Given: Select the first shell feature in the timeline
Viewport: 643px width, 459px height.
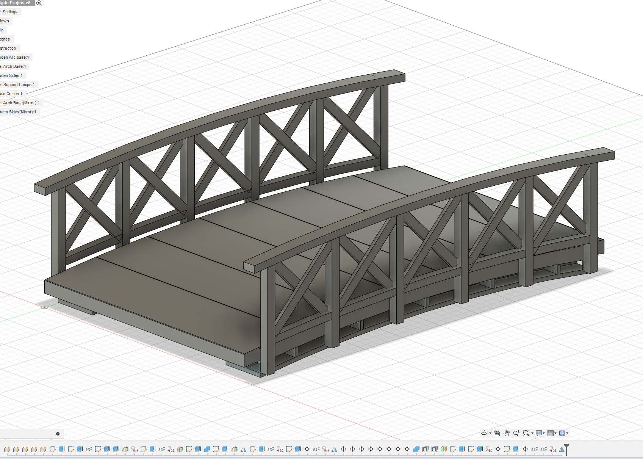Looking at the screenshot, I should click(x=425, y=449).
